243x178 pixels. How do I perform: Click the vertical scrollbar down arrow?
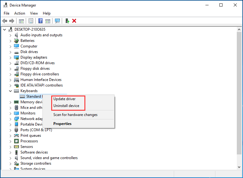pyautogui.click(x=239, y=167)
